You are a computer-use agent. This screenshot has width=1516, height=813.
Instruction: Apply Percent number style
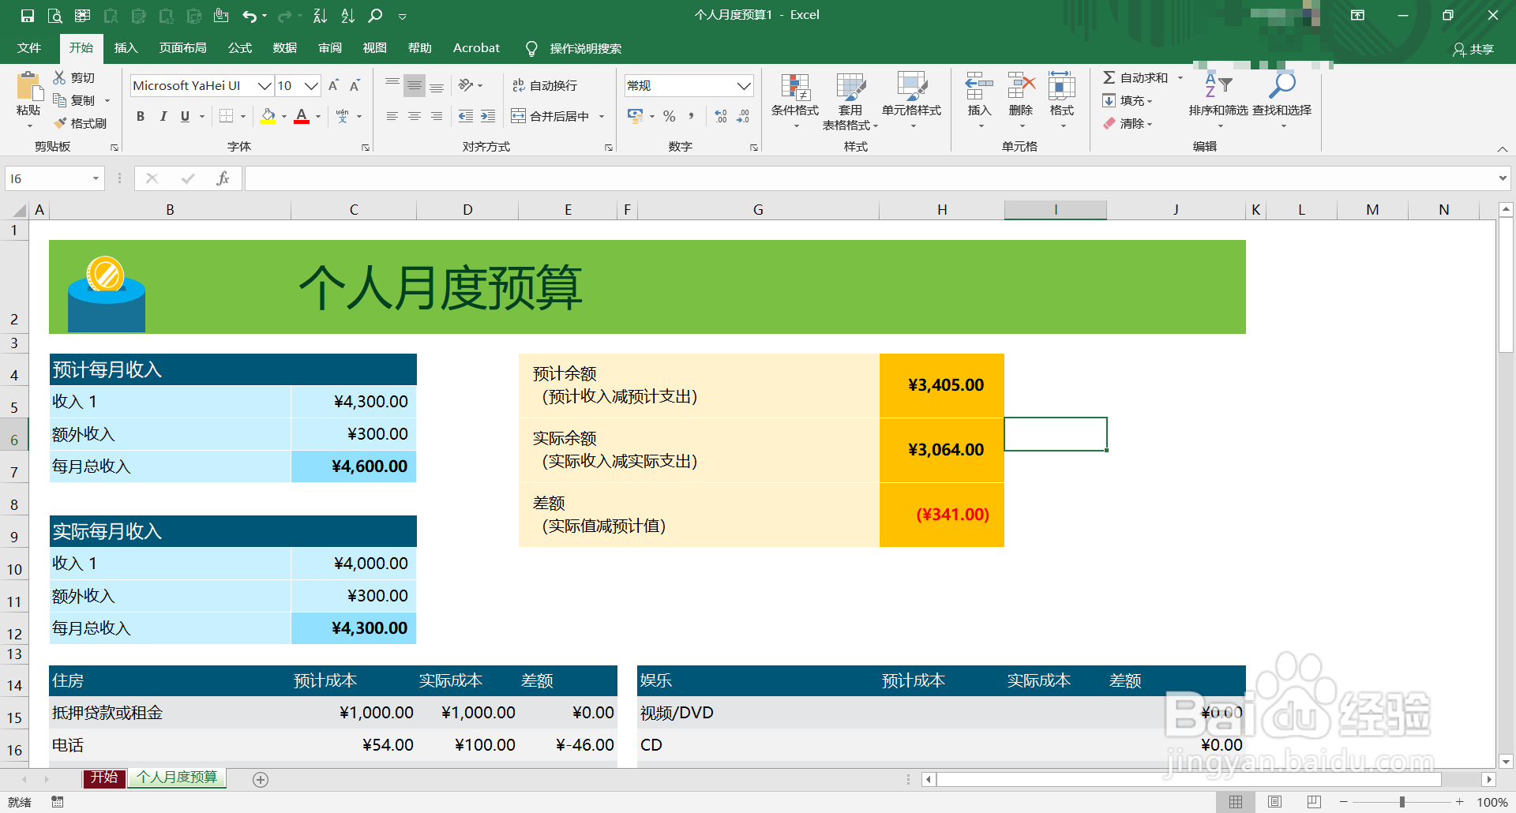(x=669, y=116)
